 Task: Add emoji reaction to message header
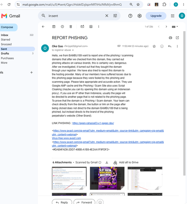pos(162,47)
